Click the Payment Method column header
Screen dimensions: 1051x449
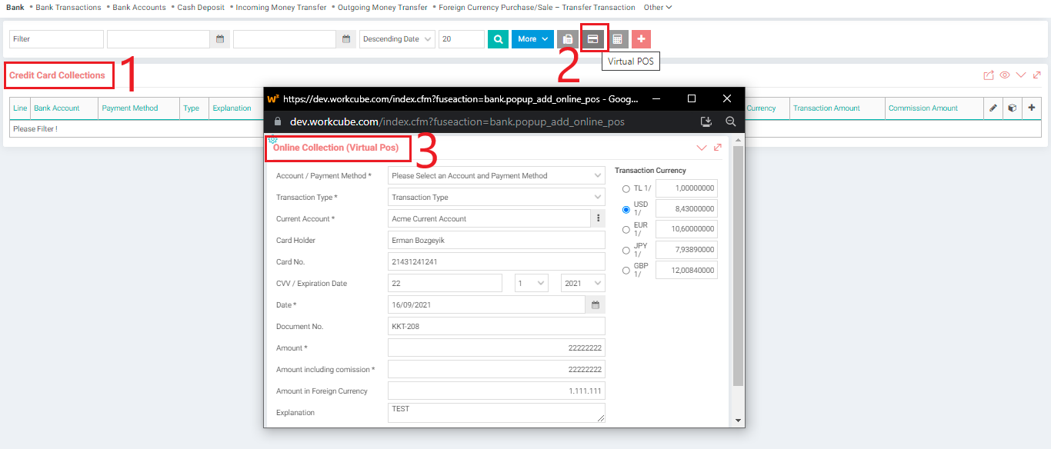130,108
